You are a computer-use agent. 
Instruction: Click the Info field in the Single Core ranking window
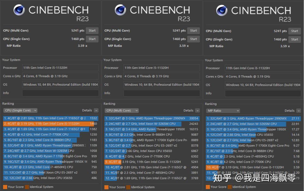[x=61, y=93]
